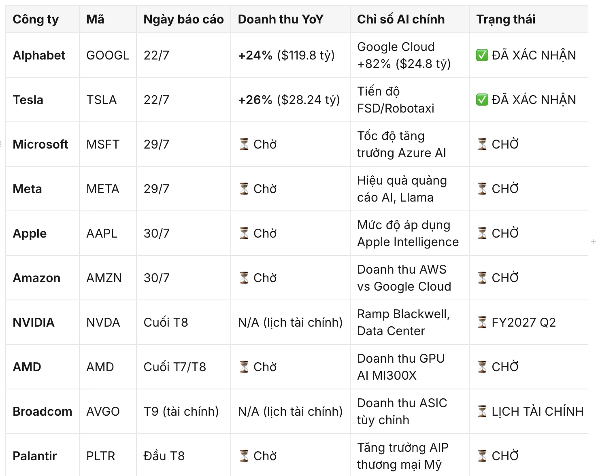Select the Công ty column header
596x476 pixels.
[x=43, y=19]
